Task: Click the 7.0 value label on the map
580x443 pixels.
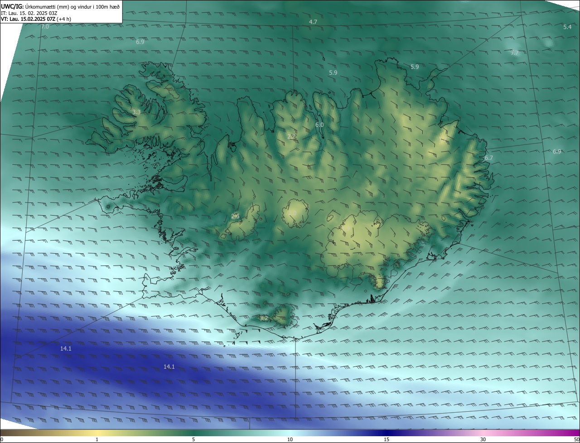Action: [45, 27]
